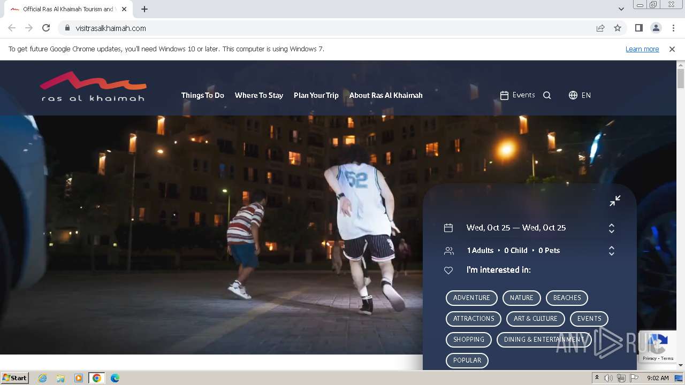Click the taskbar clock showing 9:02 AM
Screen dimensions: 685x385
pos(658,378)
